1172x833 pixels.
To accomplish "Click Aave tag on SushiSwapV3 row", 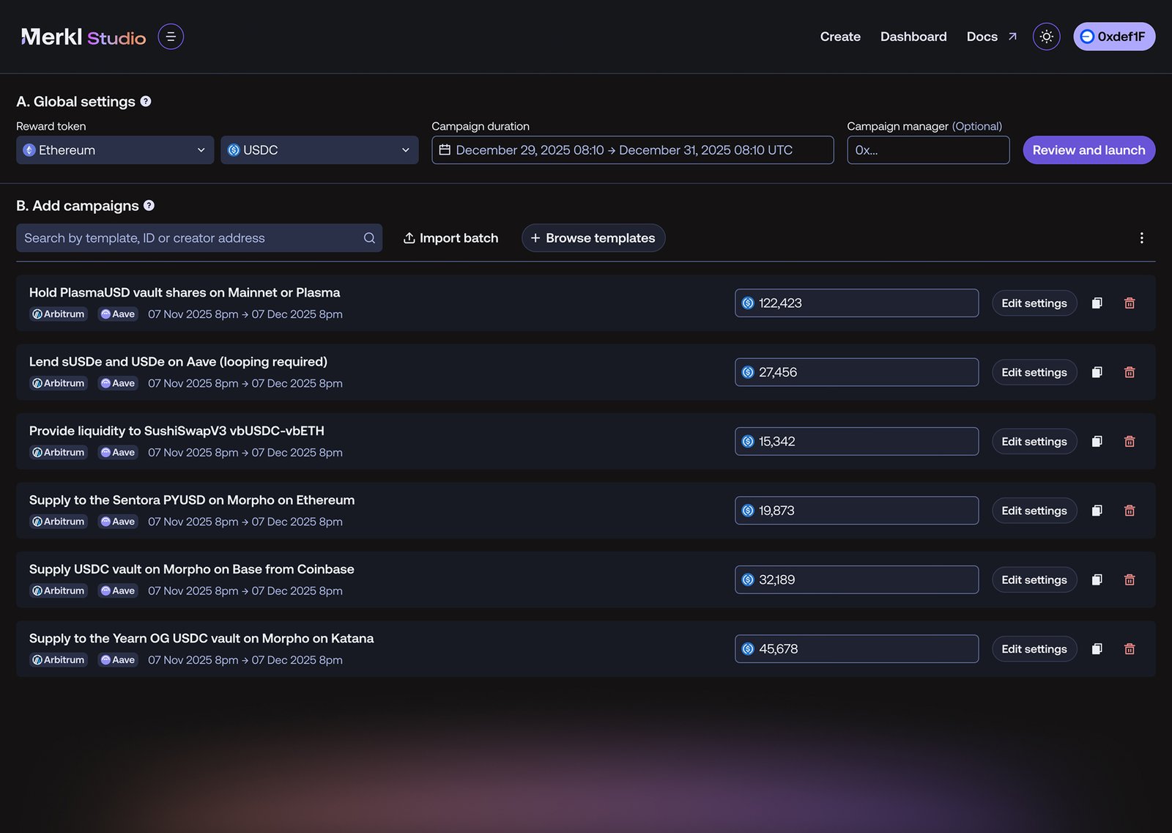I will (118, 453).
